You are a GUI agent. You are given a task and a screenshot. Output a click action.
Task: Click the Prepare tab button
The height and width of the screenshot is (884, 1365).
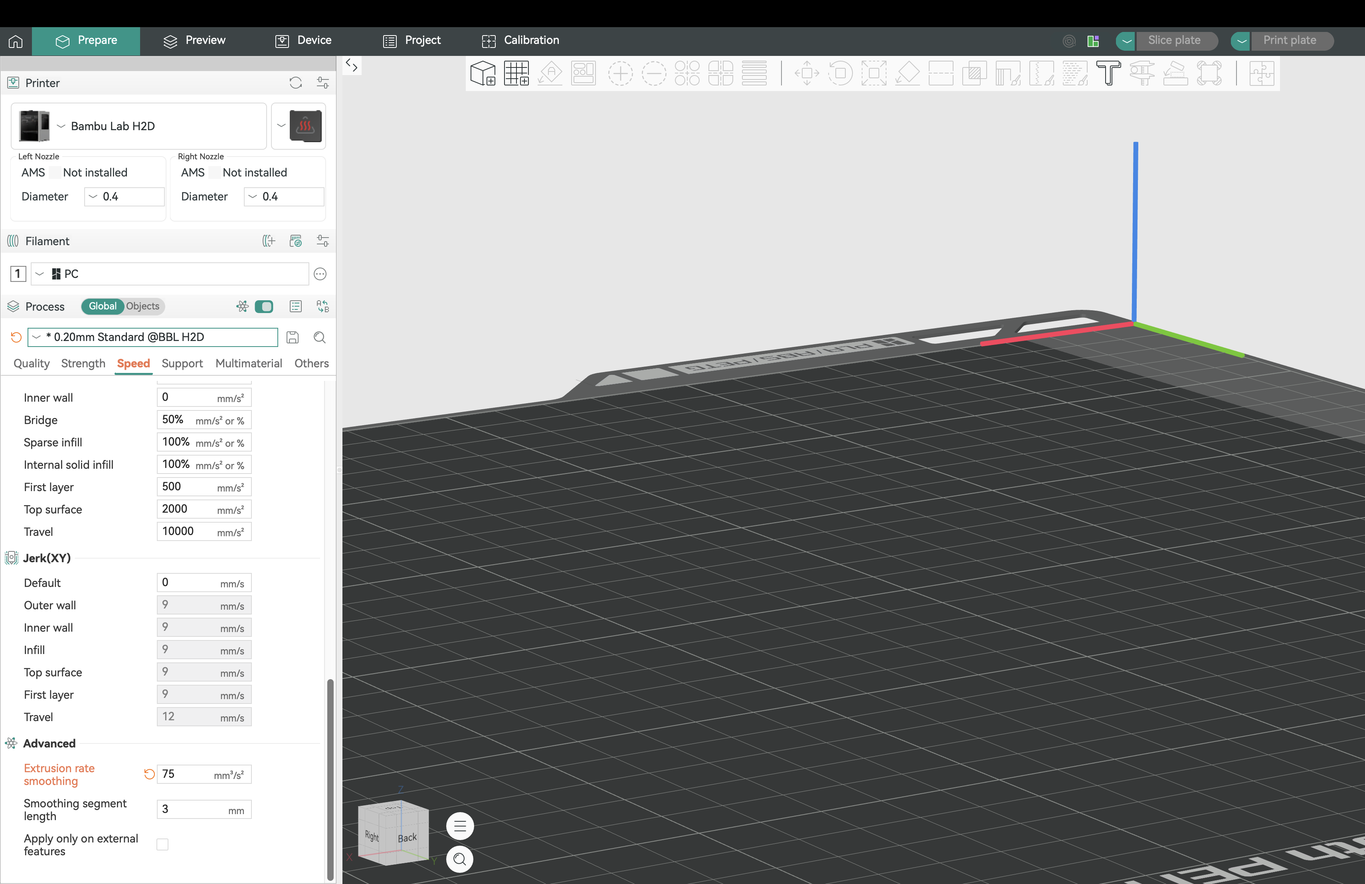click(86, 41)
